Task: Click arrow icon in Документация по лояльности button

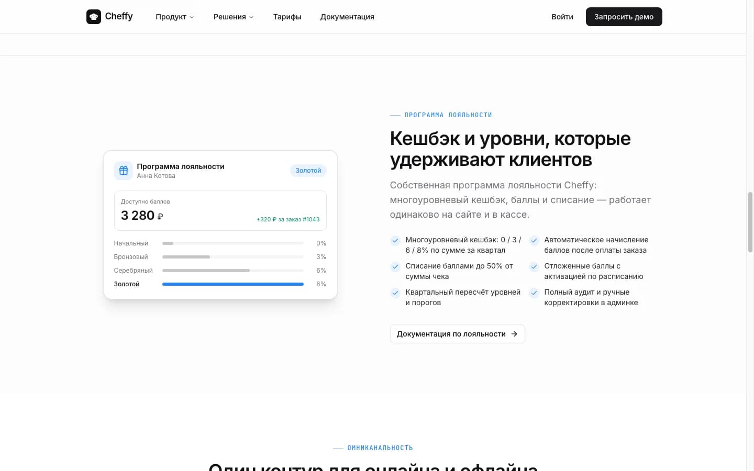Action: pyautogui.click(x=514, y=334)
